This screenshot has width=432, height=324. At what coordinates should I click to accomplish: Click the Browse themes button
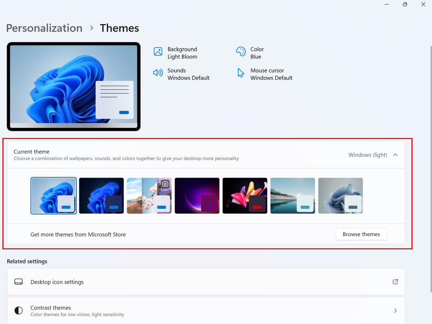361,234
